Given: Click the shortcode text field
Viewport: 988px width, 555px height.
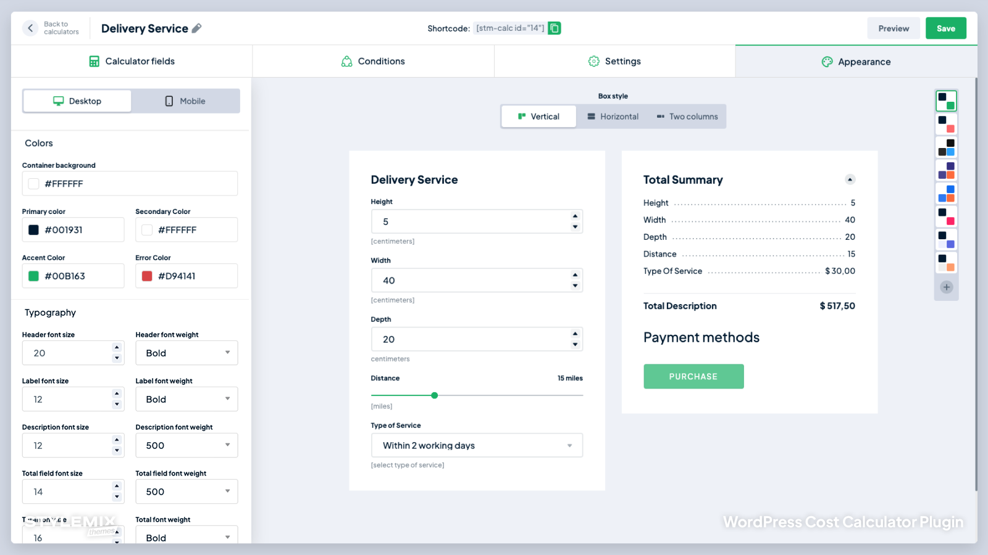Looking at the screenshot, I should (x=510, y=28).
